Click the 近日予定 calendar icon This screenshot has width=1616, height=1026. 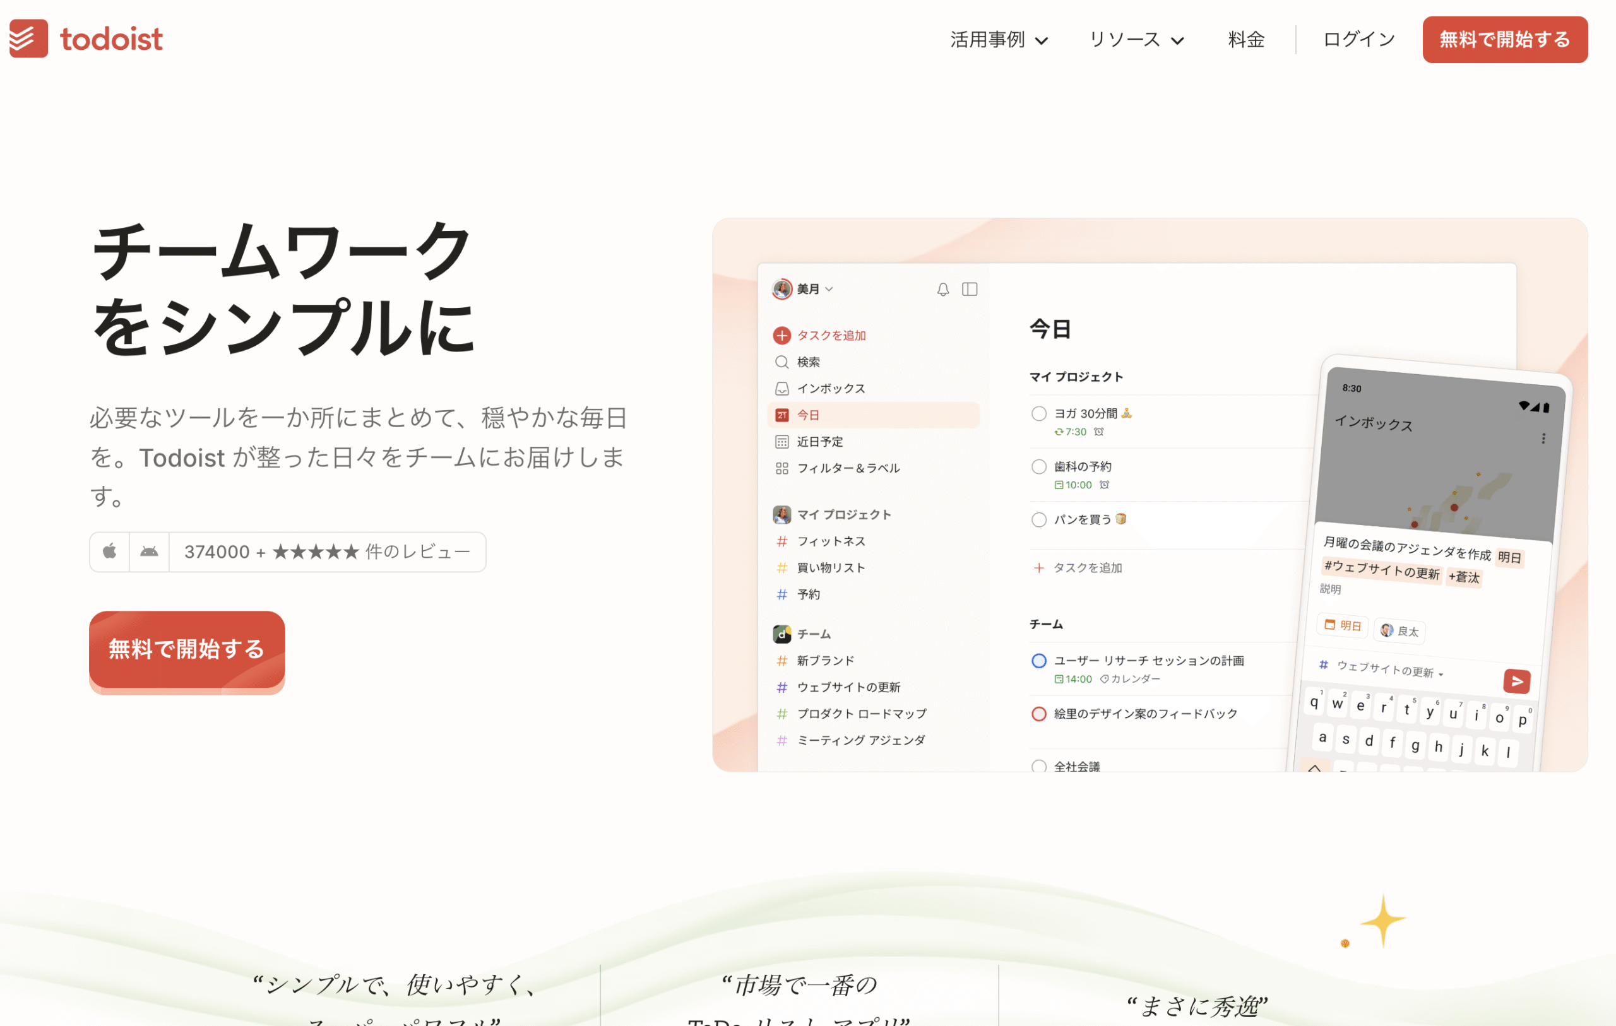[782, 442]
